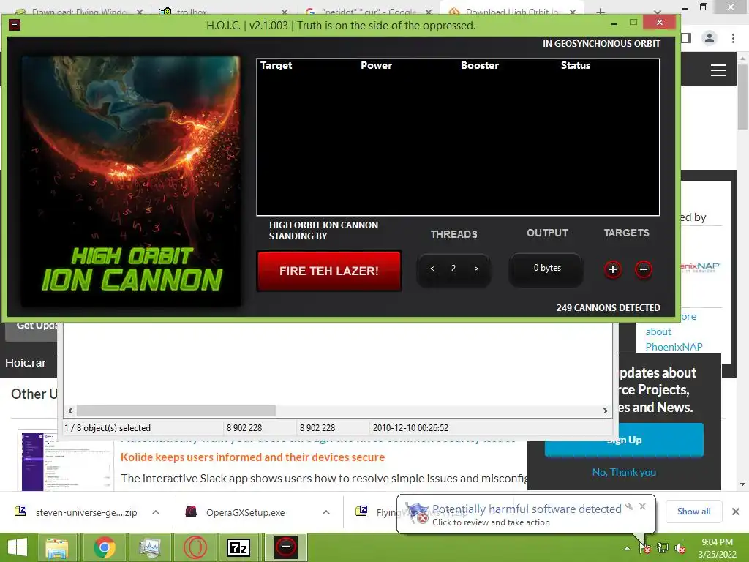Open notification options wrench icon

point(629,506)
